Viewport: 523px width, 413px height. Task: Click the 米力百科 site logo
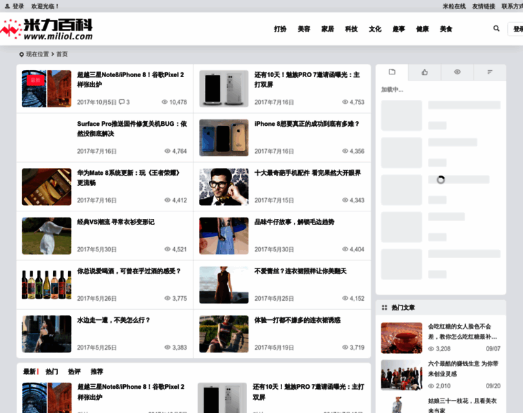[47, 29]
